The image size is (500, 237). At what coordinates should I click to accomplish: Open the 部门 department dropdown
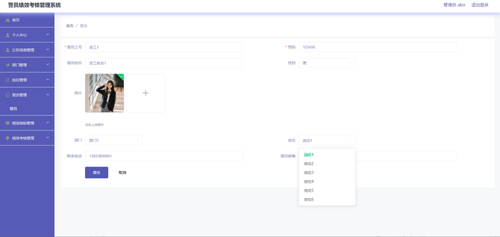point(114,140)
